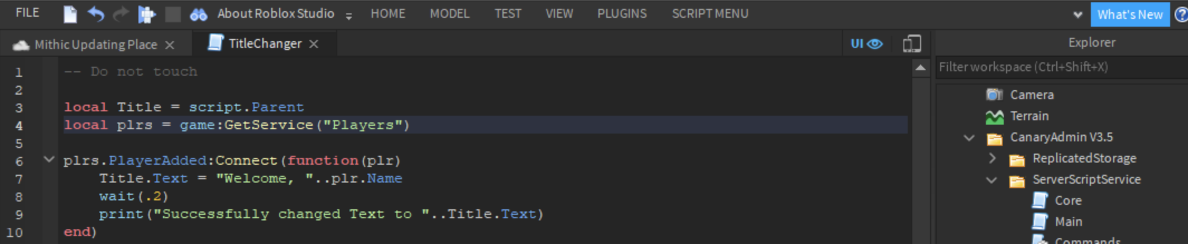The image size is (1188, 246).
Task: Click the What's New button
Action: click(x=1130, y=14)
